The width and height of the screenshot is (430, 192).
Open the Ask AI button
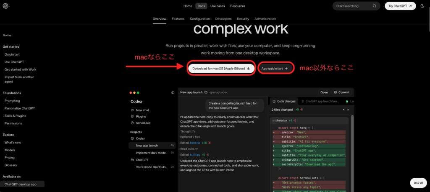click(x=418, y=183)
